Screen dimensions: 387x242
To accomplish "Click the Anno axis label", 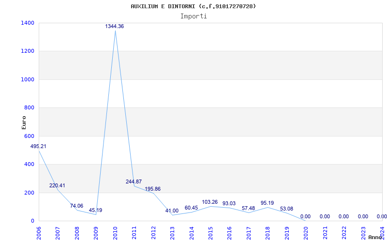I will pos(375,237).
